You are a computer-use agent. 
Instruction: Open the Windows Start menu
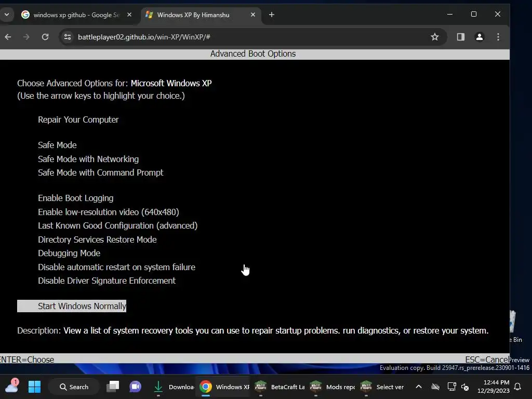[34, 387]
